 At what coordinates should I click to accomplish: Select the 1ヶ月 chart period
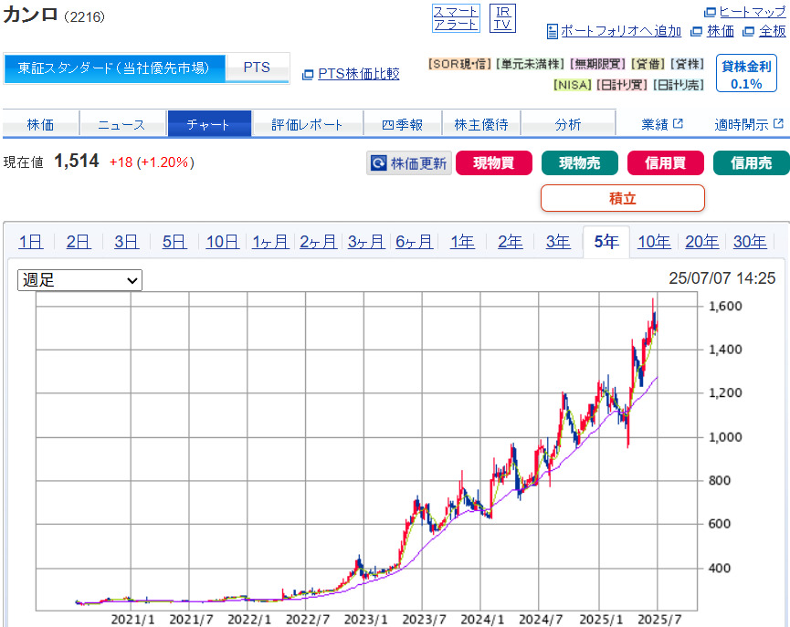pyautogui.click(x=270, y=242)
